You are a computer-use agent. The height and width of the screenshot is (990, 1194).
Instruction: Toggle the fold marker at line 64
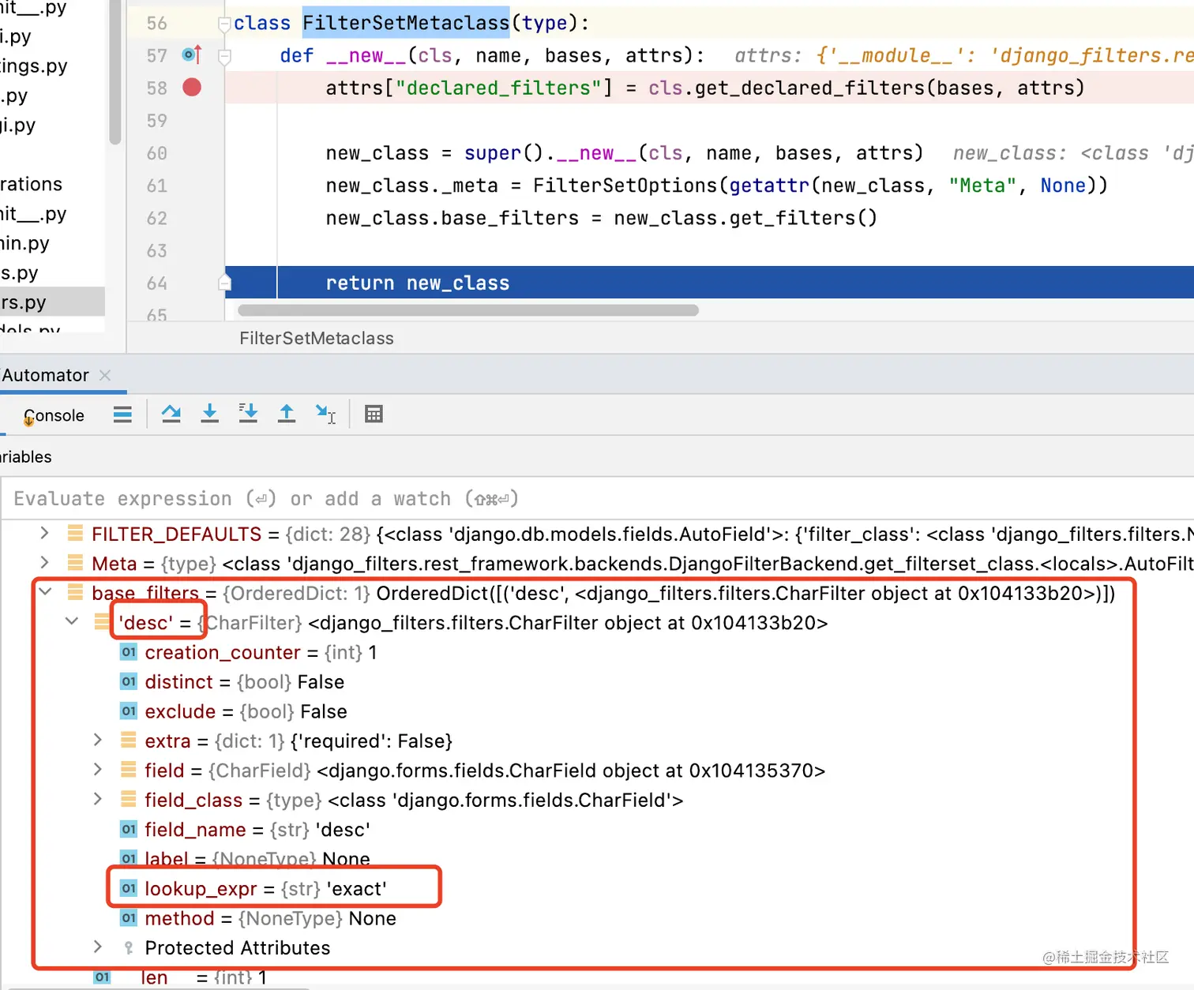(x=224, y=283)
